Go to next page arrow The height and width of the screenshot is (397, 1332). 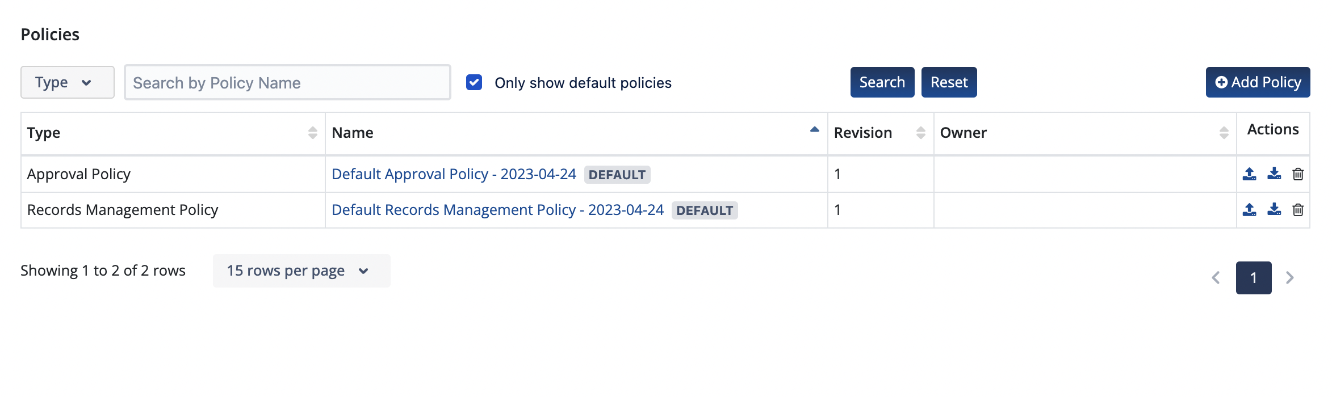1290,278
